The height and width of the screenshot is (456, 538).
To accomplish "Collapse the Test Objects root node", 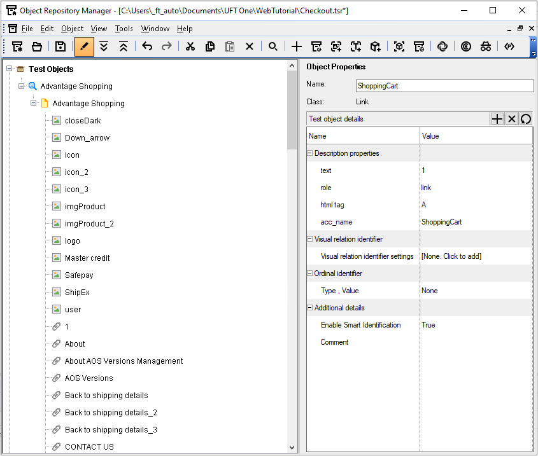I will [x=10, y=69].
